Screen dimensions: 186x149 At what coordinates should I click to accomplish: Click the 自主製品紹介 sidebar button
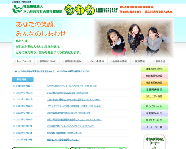coord(154,113)
